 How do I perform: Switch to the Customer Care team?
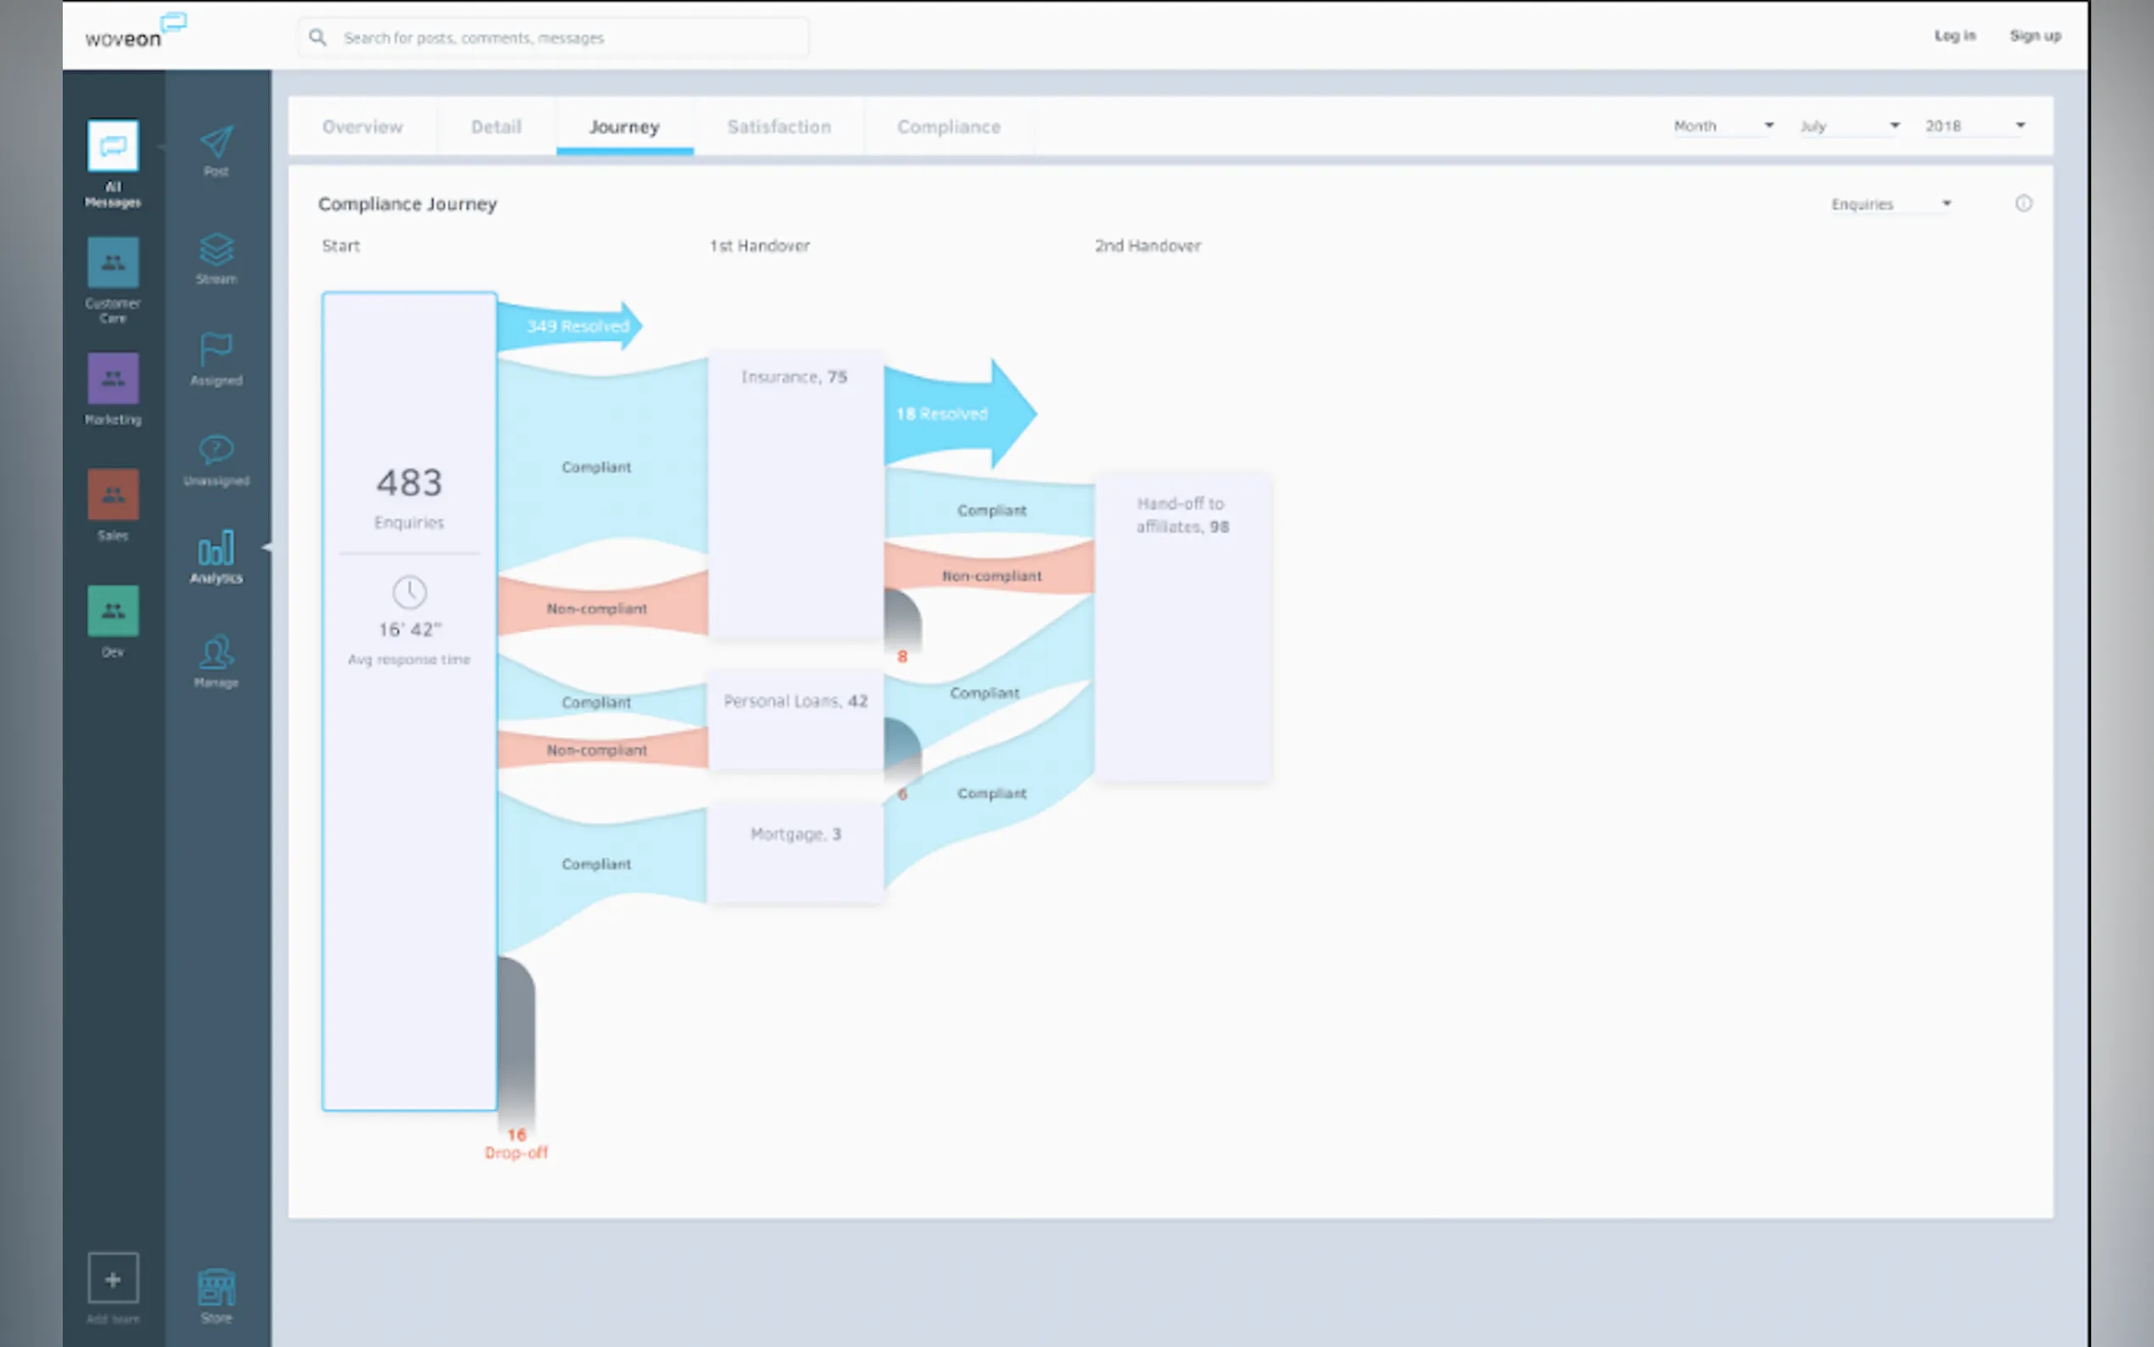coord(113,263)
